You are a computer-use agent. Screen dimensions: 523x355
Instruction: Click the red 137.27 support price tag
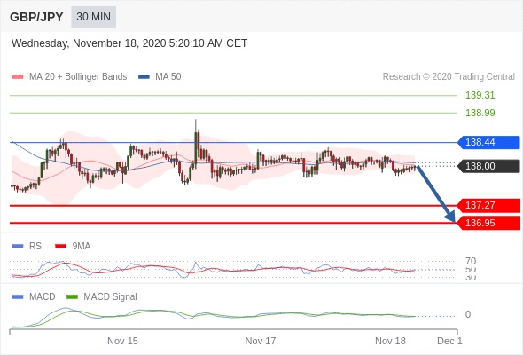[x=488, y=205]
